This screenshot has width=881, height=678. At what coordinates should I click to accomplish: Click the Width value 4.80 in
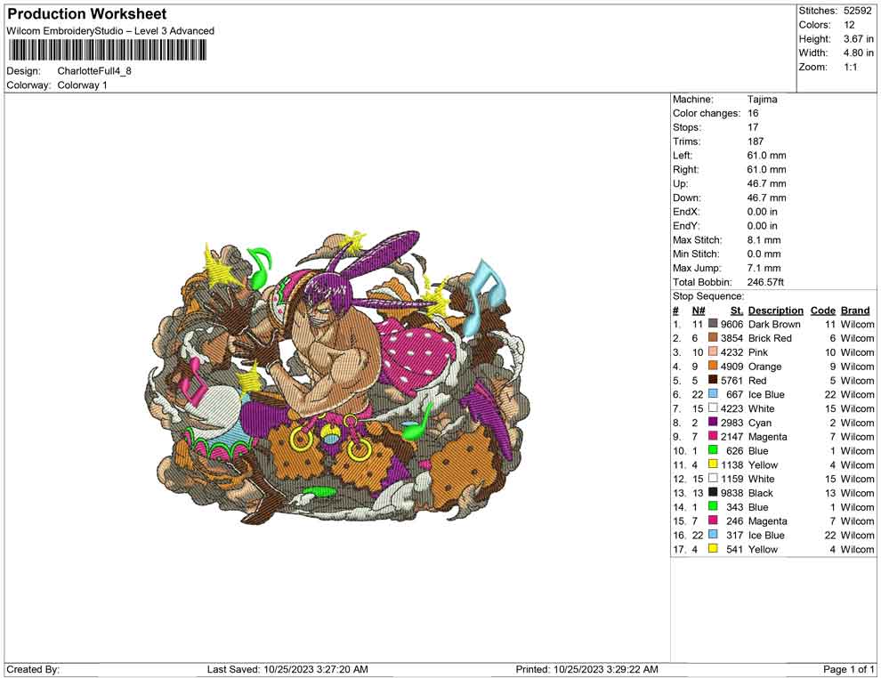click(858, 52)
